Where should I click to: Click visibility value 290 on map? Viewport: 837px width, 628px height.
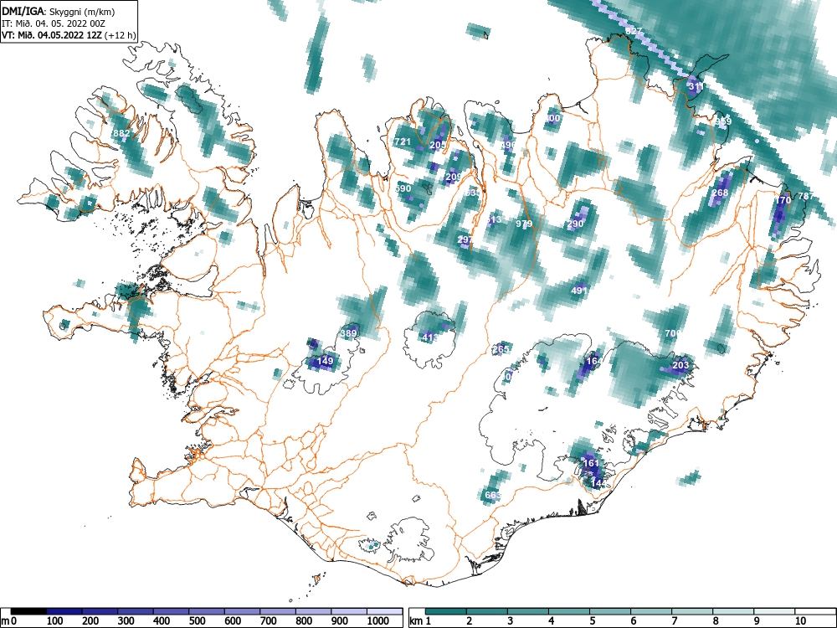pyautogui.click(x=576, y=224)
